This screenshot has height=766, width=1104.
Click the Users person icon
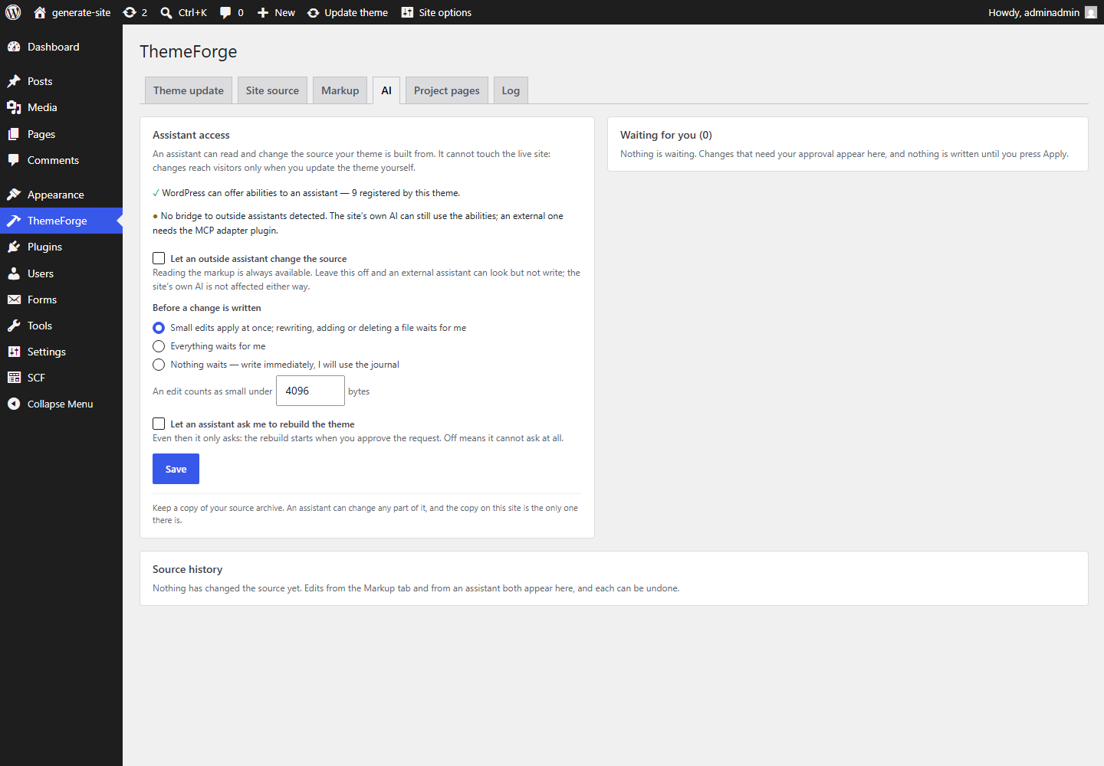click(14, 273)
